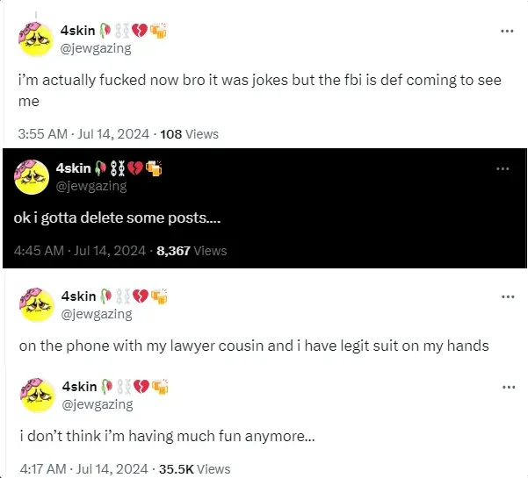
Task: Open more options on the dark delete-posts tweet
Action: [503, 168]
